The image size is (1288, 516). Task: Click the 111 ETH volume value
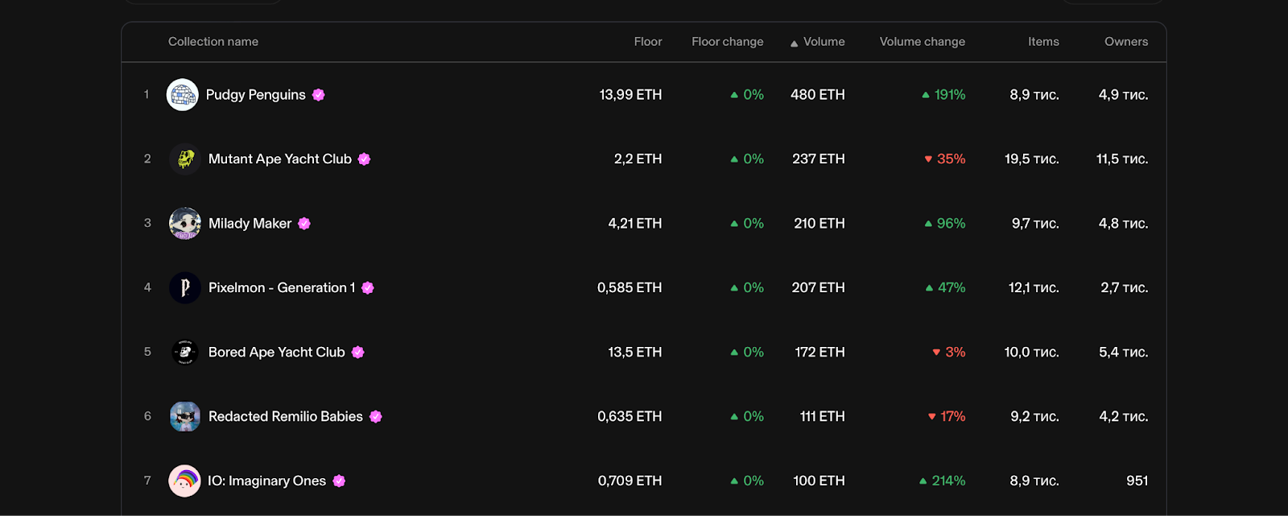(x=823, y=417)
